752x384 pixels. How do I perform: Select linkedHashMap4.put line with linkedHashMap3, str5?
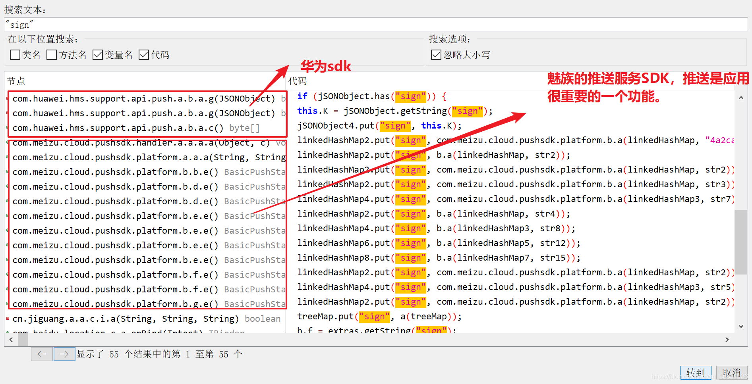tap(515, 287)
